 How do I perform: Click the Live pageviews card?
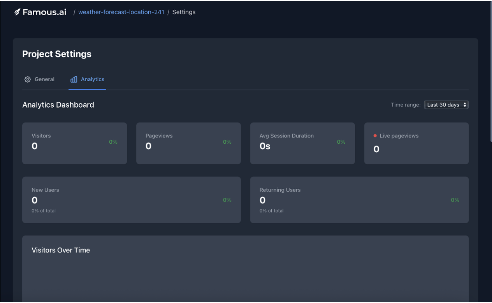416,143
